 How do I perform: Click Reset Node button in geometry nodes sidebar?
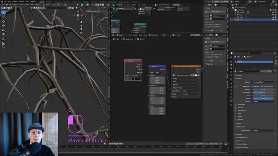(x=215, y=12)
